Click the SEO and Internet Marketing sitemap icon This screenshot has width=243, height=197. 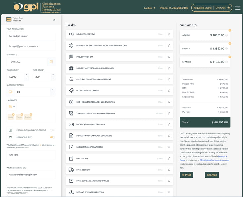pos(71,192)
